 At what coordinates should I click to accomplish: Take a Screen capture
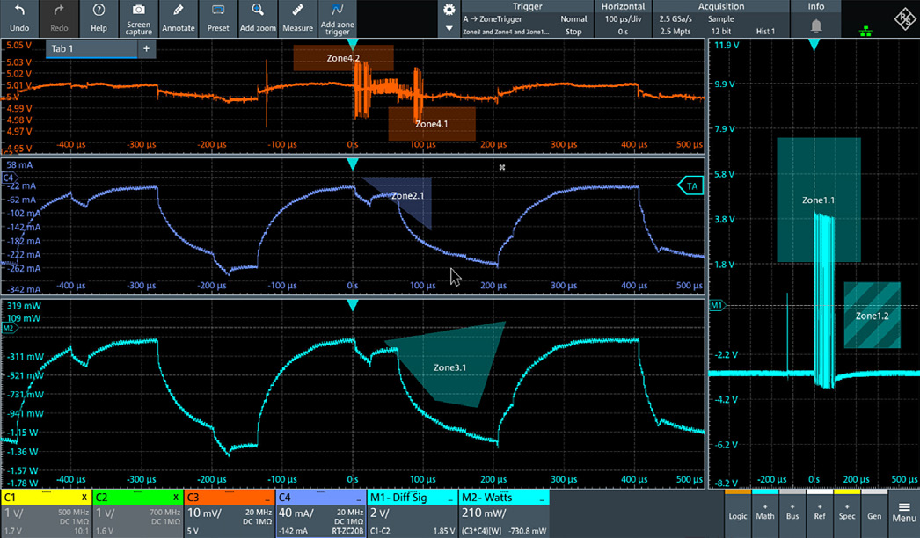pyautogui.click(x=138, y=18)
